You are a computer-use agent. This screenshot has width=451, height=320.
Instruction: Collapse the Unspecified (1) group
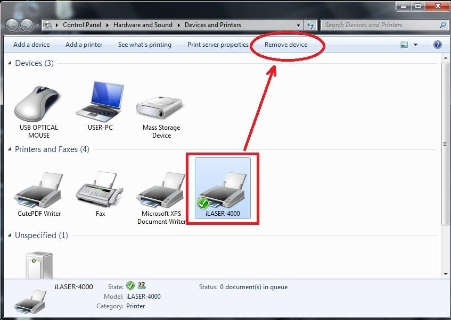coord(10,235)
